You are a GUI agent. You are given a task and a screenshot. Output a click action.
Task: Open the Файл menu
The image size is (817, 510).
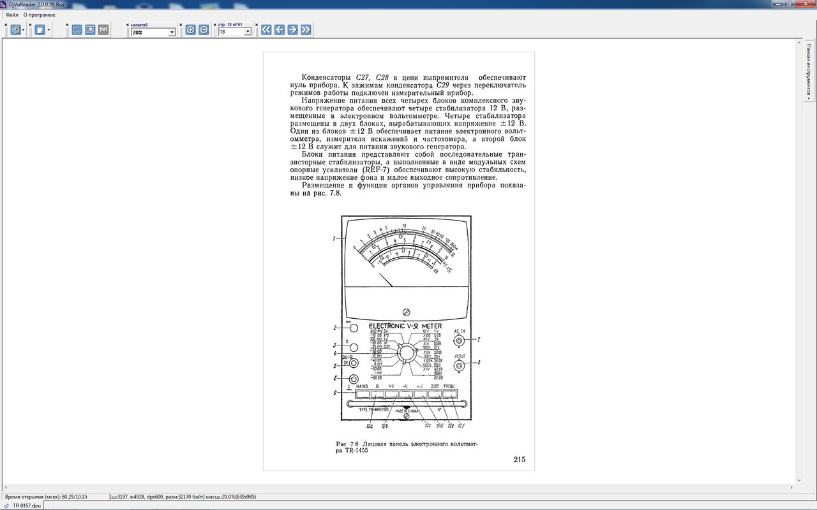(12, 15)
